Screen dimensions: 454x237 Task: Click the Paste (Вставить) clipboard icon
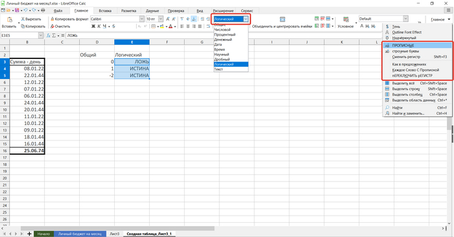coord(10,19)
